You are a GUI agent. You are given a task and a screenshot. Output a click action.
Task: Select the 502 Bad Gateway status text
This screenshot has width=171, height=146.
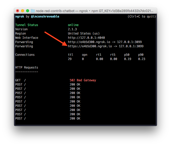pos(83,80)
